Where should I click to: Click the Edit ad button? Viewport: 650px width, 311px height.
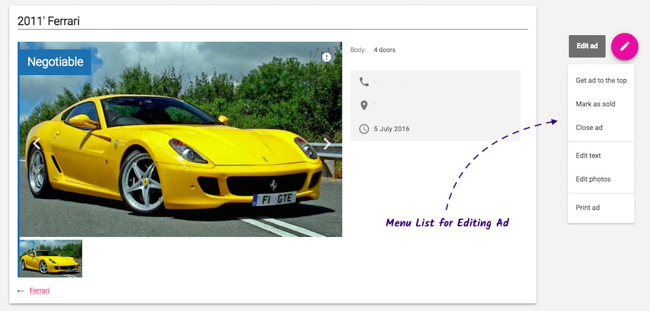click(587, 46)
